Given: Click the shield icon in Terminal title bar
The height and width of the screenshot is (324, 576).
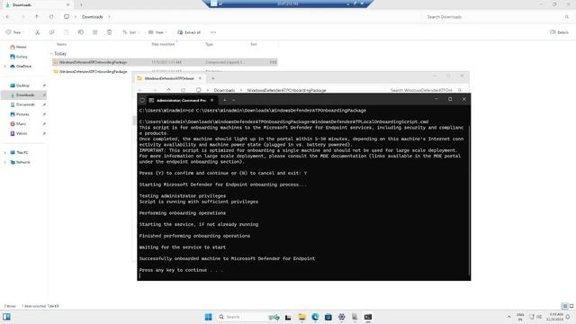Looking at the screenshot, I should [x=142, y=100].
